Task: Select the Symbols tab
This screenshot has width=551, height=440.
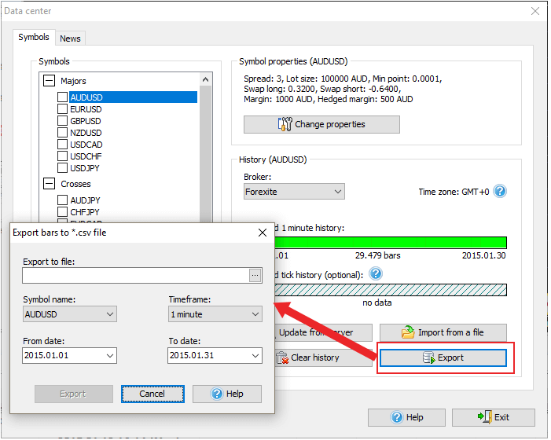Action: click(x=34, y=37)
